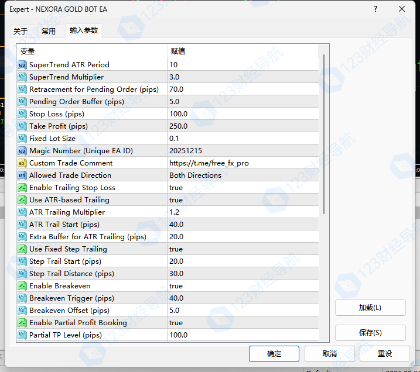The width and height of the screenshot is (420, 372).
Task: Click the parameter list vertical scrollbar thumb
Action: tap(324, 135)
